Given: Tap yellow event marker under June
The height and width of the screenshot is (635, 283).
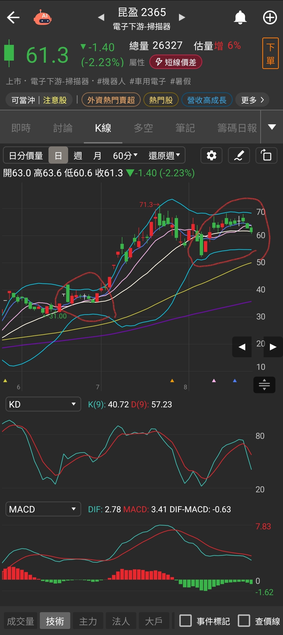Looking at the screenshot, I should coord(5,381).
